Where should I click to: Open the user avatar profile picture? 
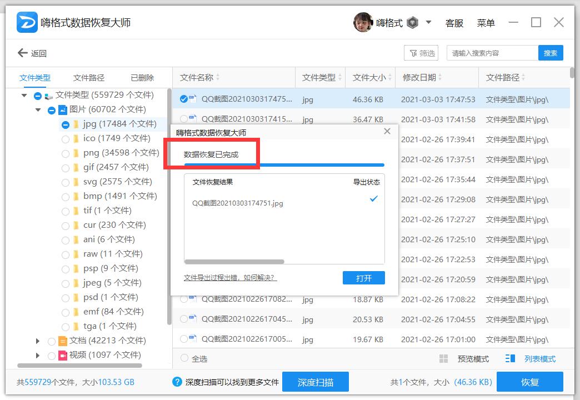pyautogui.click(x=363, y=22)
